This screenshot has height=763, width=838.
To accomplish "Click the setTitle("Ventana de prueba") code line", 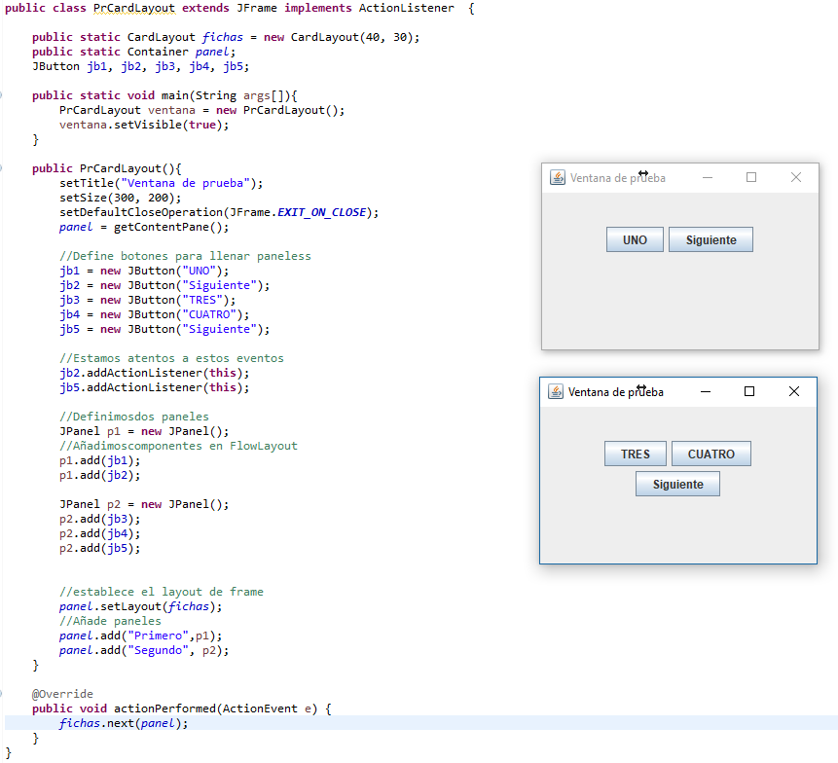I will coord(161,183).
